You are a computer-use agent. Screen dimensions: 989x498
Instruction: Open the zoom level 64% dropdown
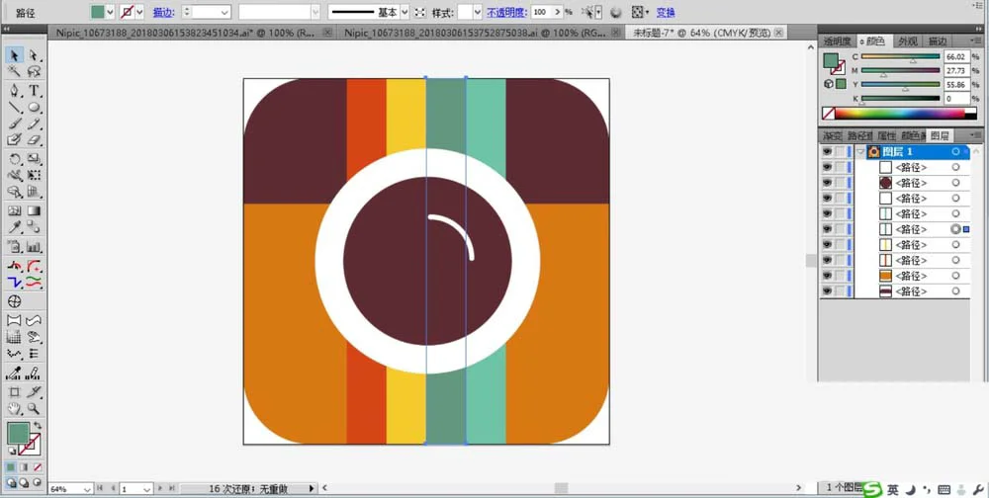coord(87,489)
